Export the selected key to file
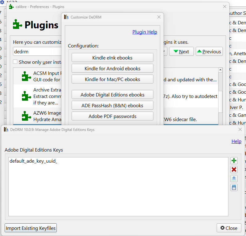This screenshot has width=246, height=236. (234, 187)
